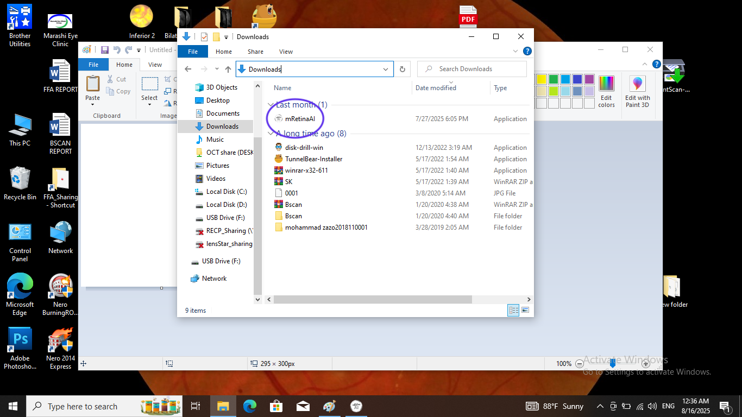Select the yellow color swatch in Paint
The width and height of the screenshot is (742, 417).
coord(541,78)
